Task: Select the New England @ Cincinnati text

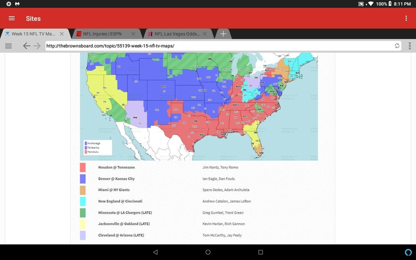Action: pyautogui.click(x=120, y=201)
